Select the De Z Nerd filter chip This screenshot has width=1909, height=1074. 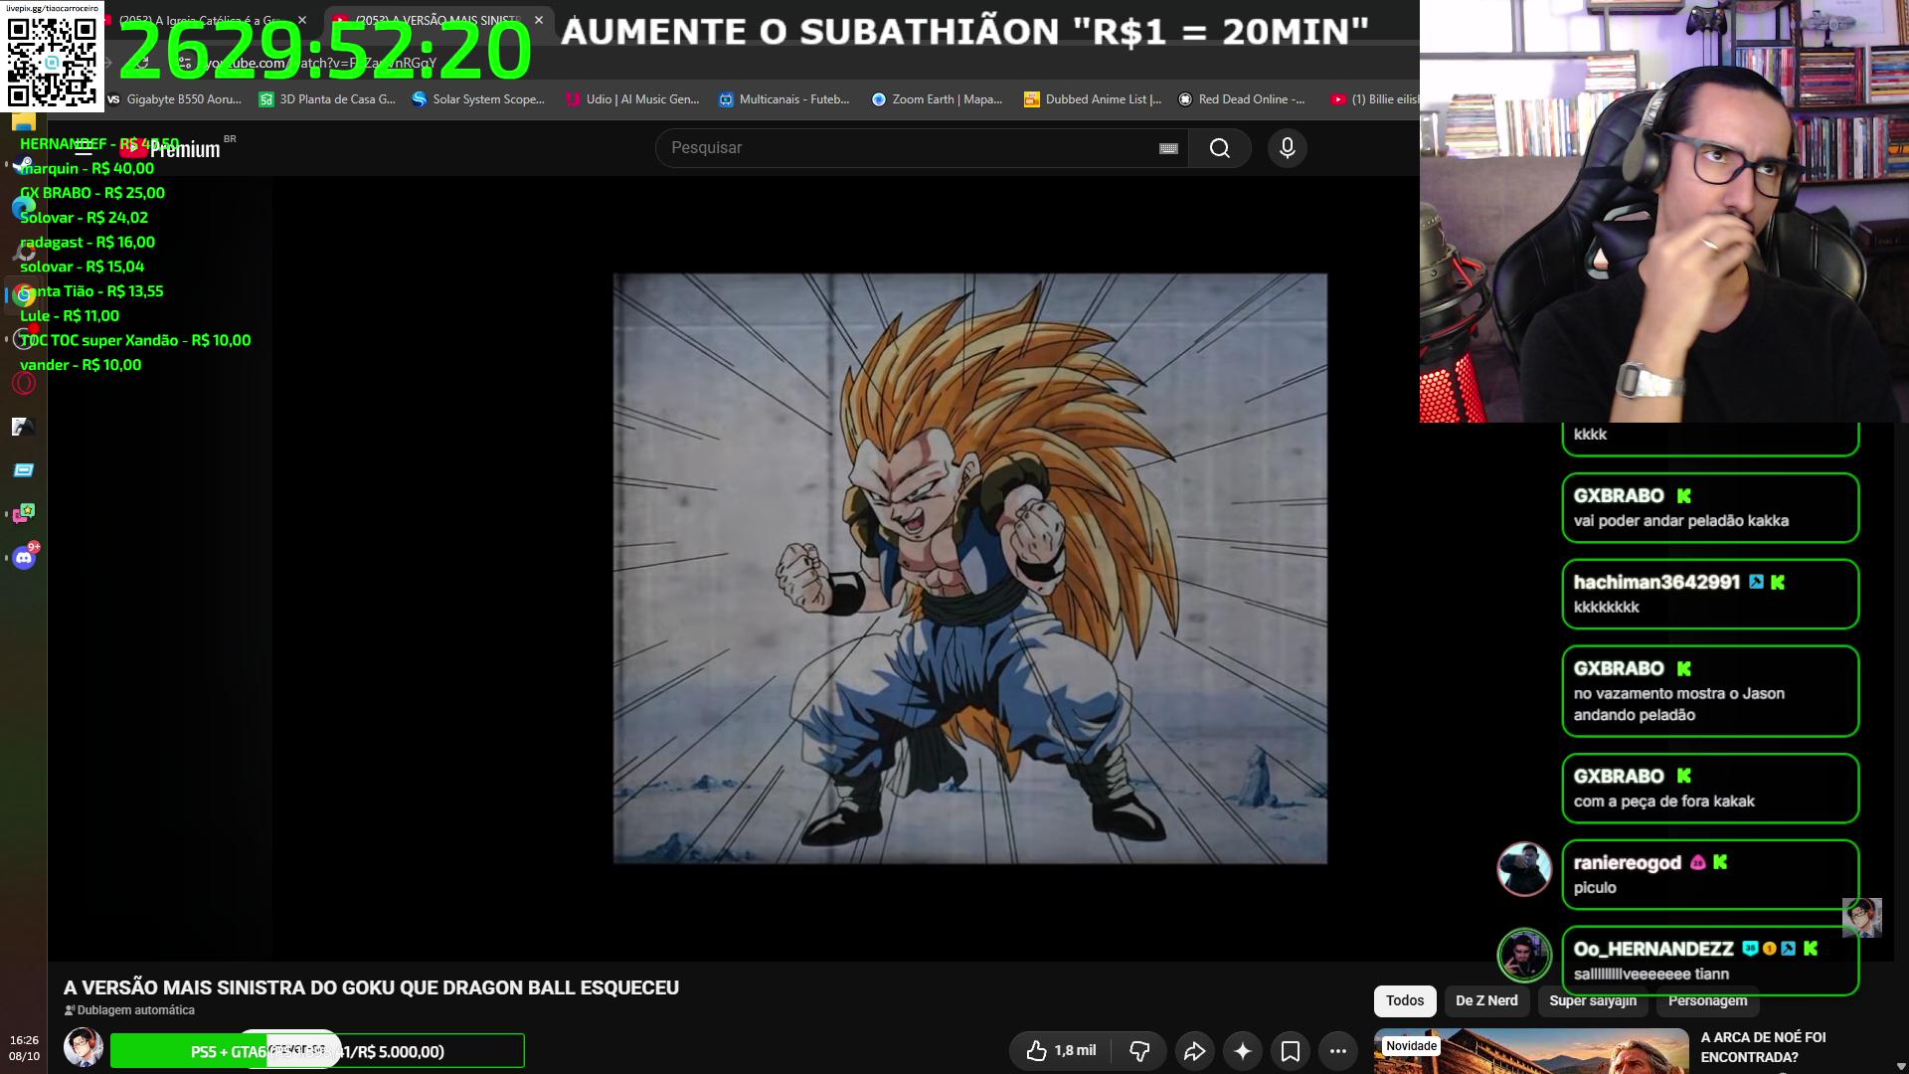pos(1486,1000)
